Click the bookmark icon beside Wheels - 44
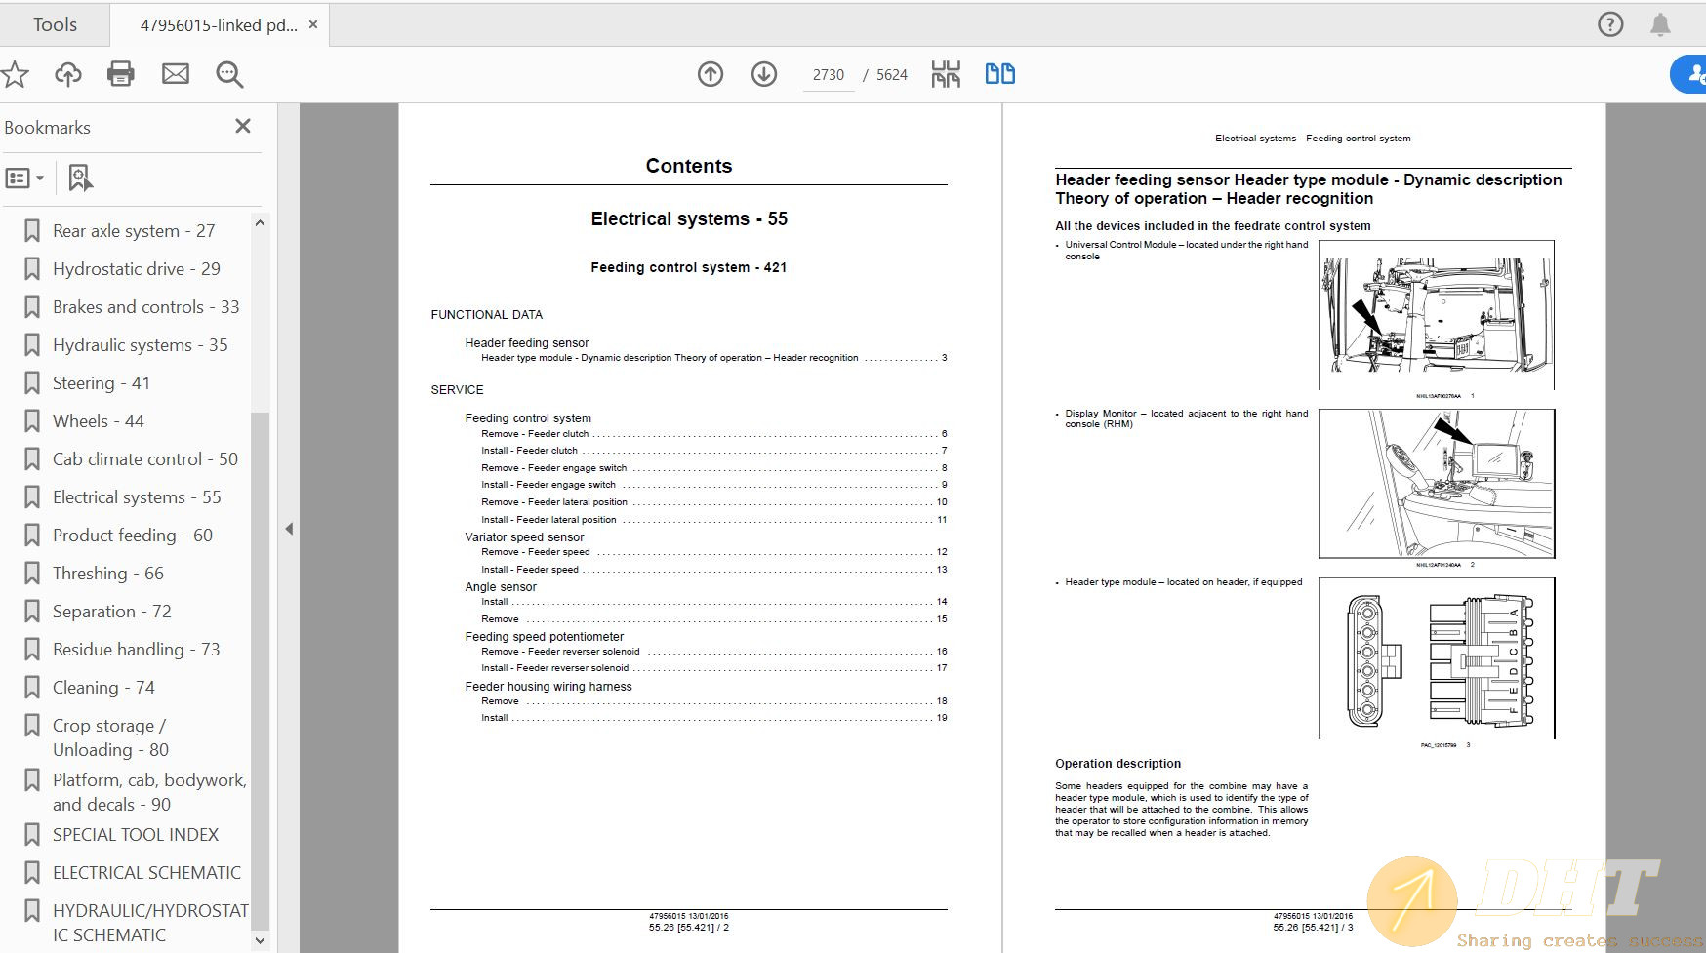Image resolution: width=1706 pixels, height=953 pixels. point(32,421)
